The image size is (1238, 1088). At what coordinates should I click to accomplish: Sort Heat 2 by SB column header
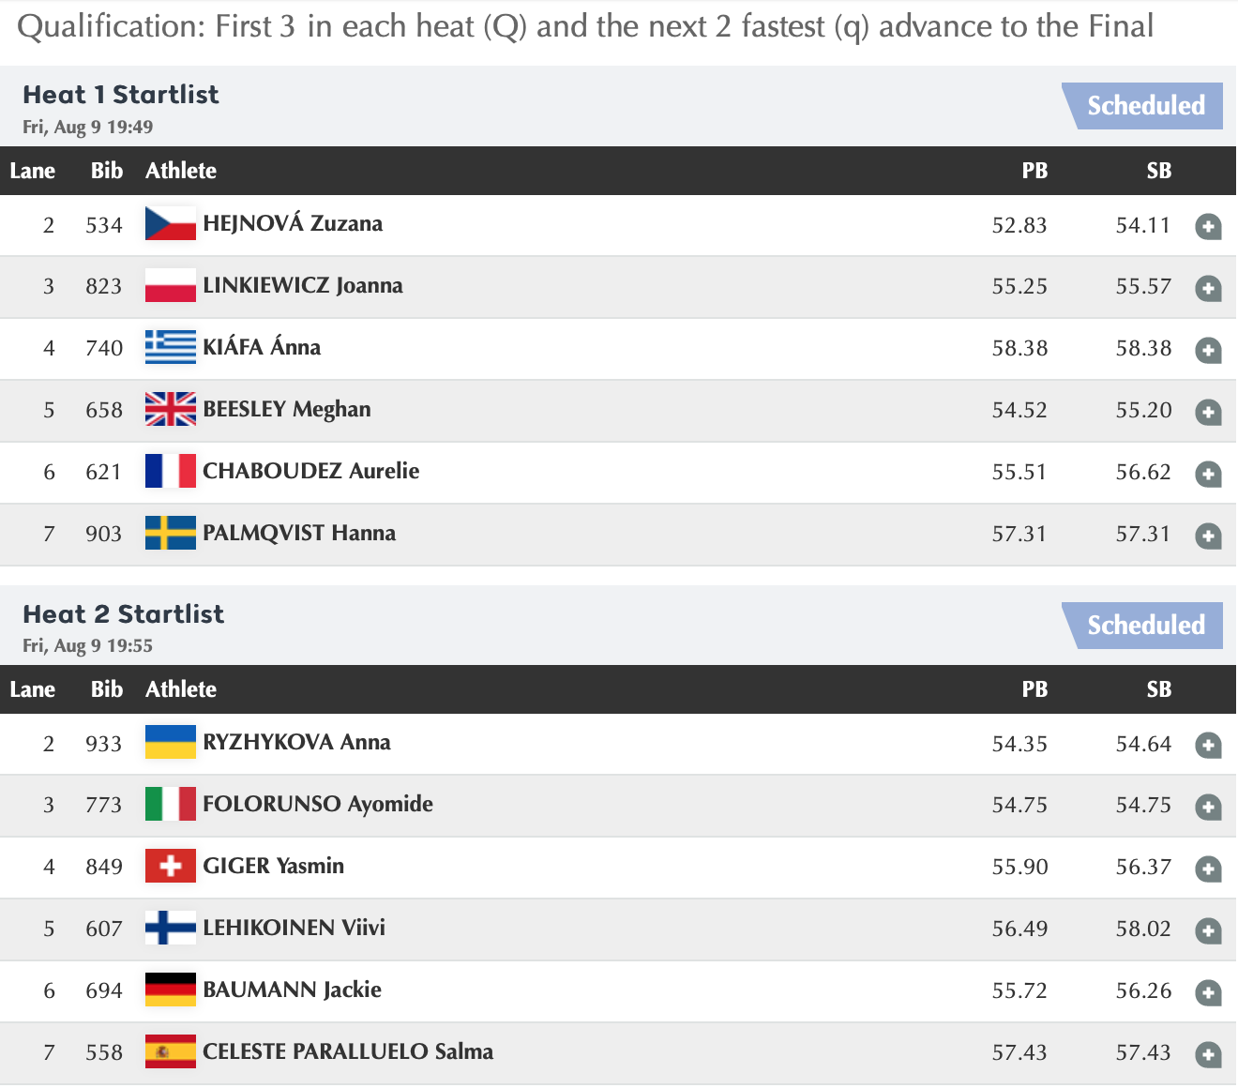(1158, 689)
